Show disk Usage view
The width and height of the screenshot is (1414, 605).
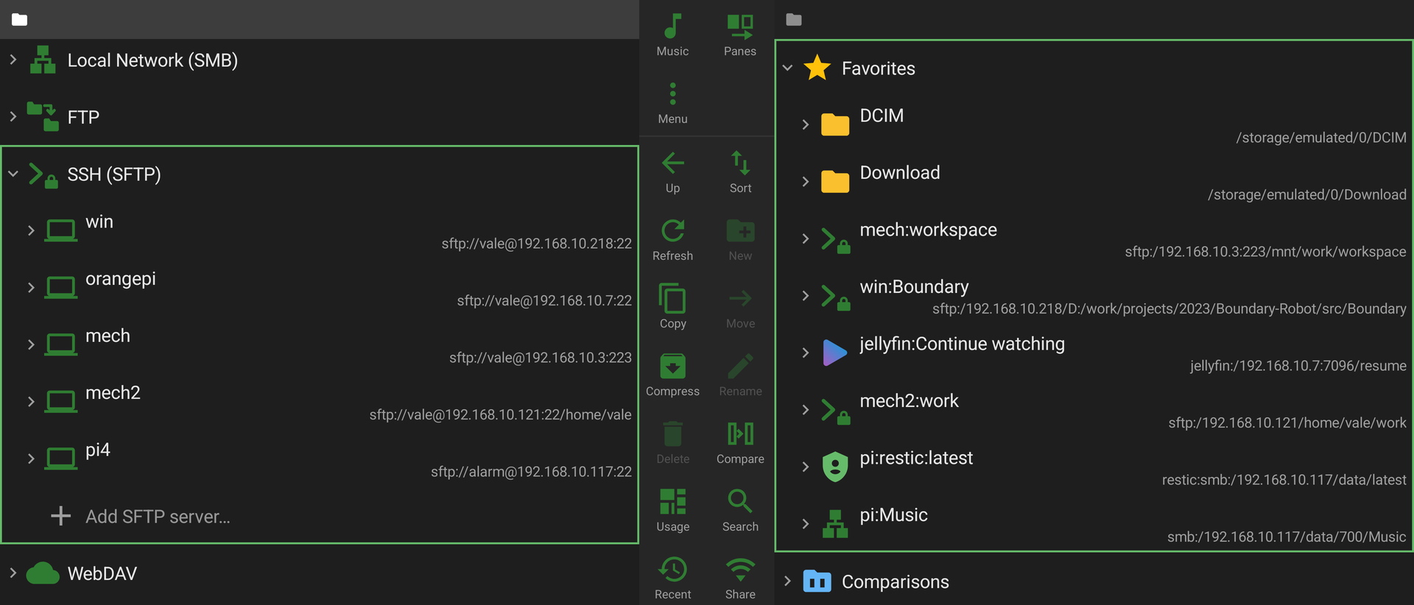pyautogui.click(x=672, y=510)
